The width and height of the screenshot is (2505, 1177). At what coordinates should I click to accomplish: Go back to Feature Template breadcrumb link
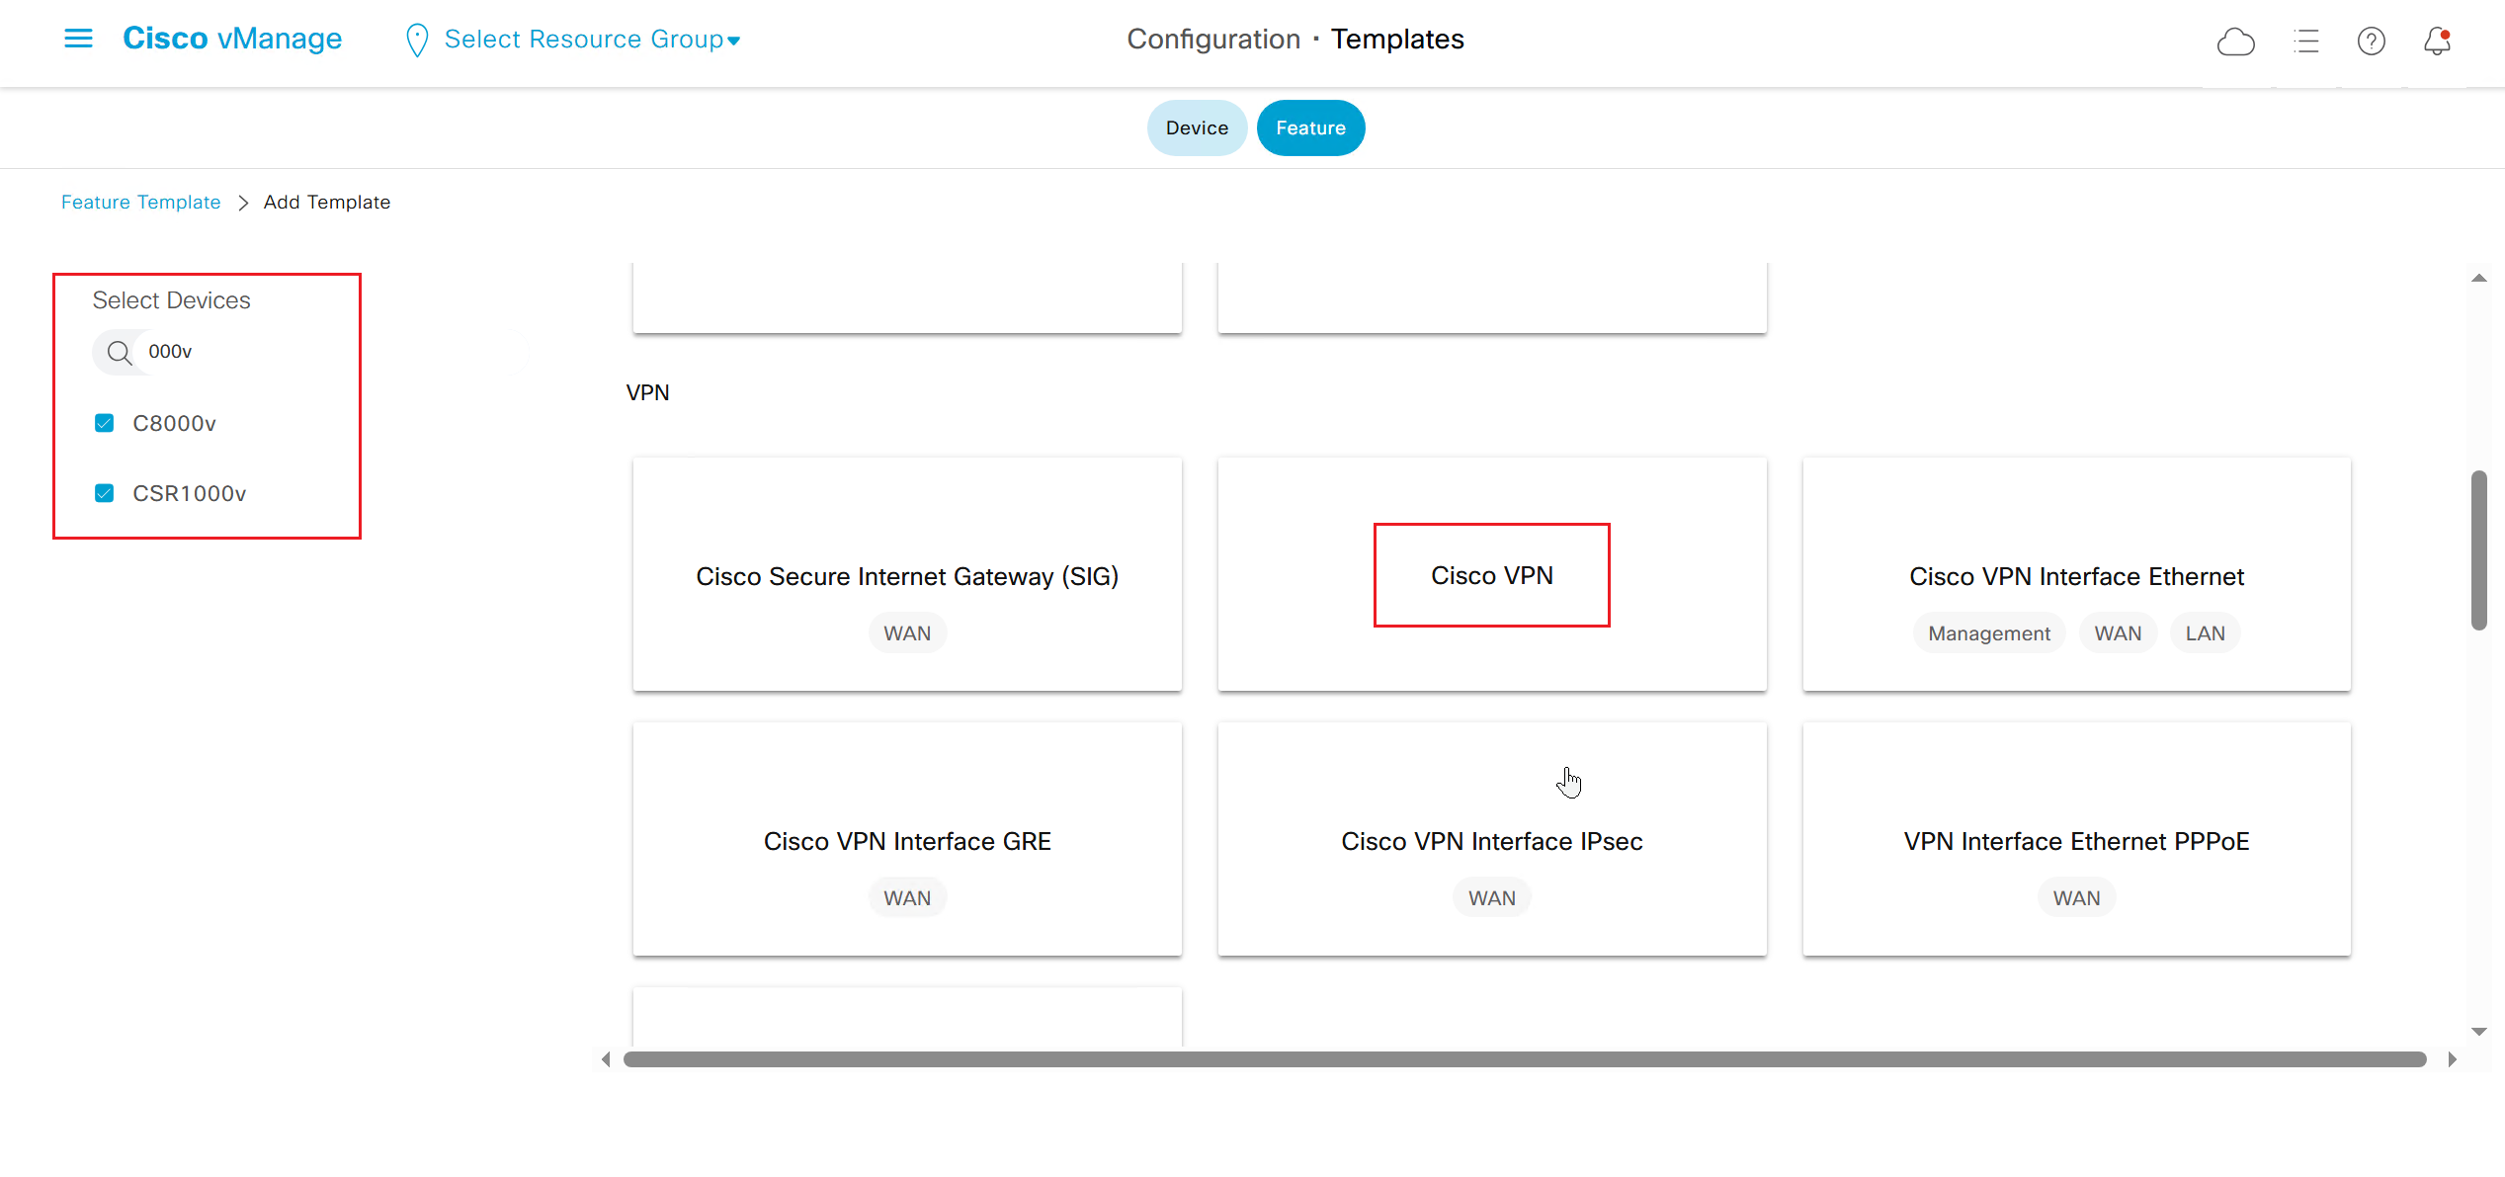tap(140, 203)
